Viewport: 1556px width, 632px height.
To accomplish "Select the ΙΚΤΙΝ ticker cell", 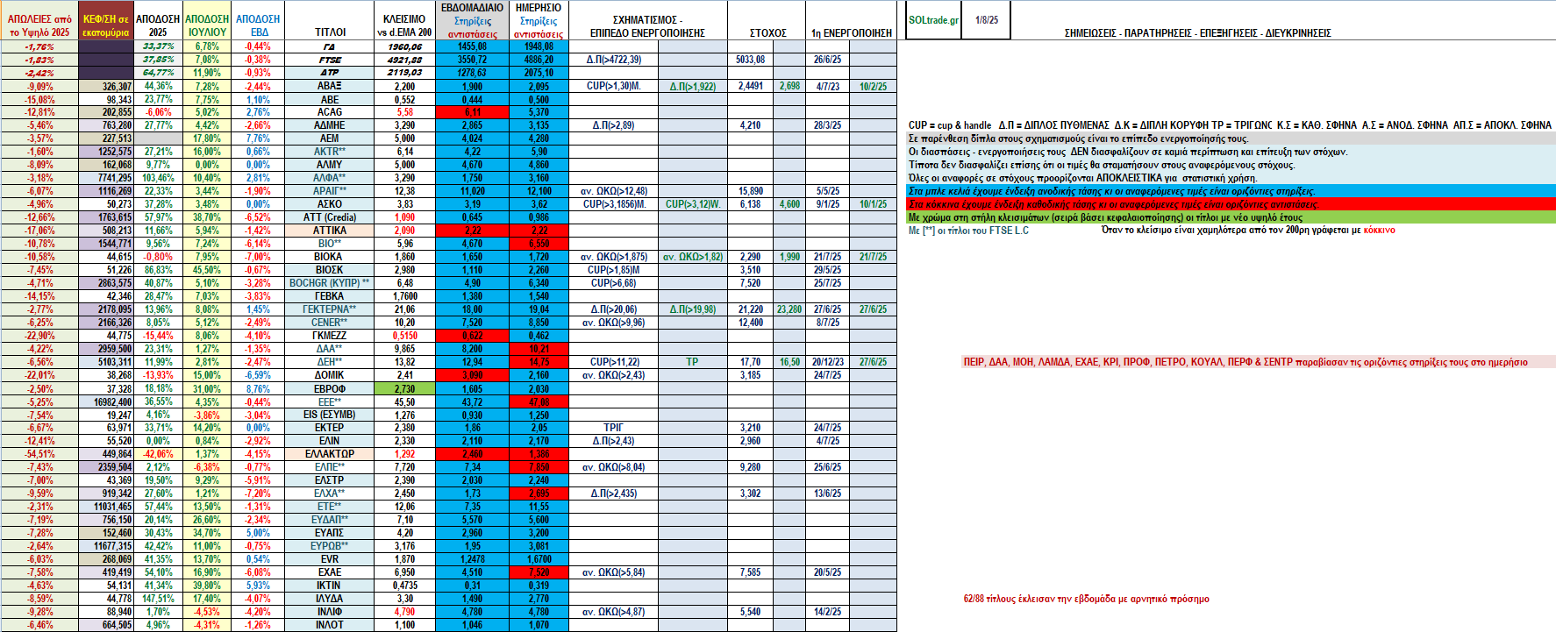I will tap(330, 586).
